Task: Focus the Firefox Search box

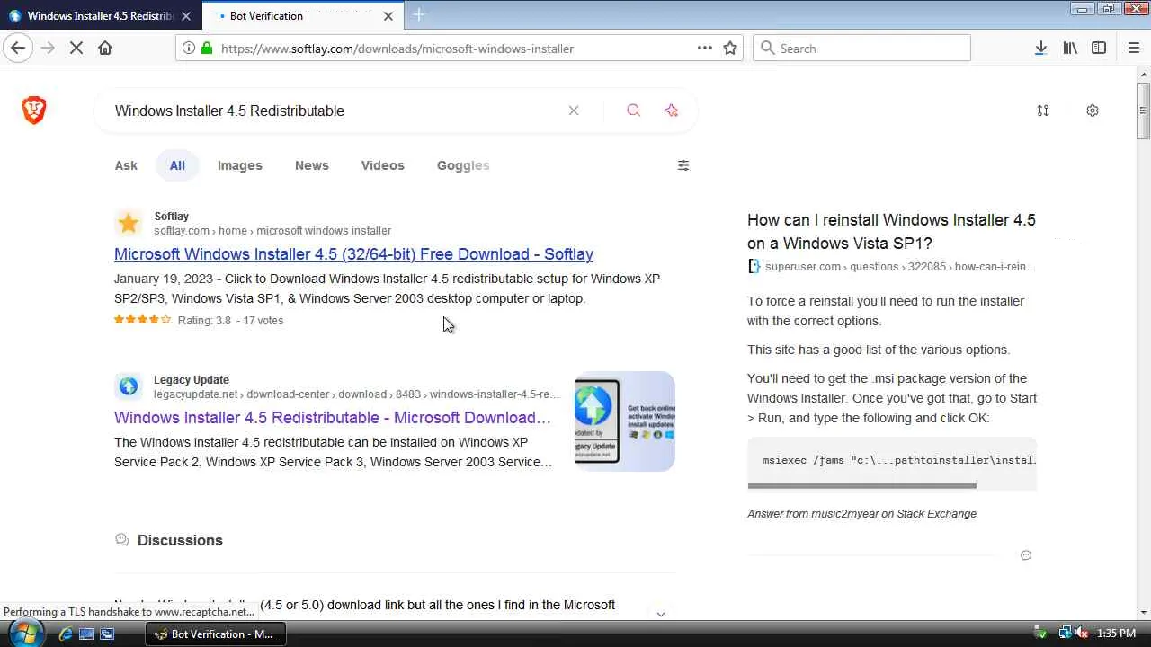Action: tap(861, 49)
